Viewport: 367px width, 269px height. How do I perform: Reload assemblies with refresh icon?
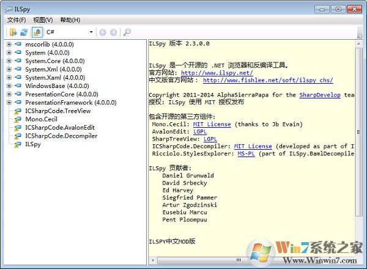[x=24, y=32]
